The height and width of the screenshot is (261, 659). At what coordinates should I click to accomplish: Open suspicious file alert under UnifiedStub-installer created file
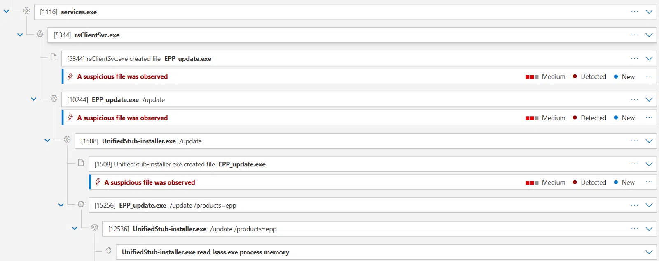coord(150,182)
